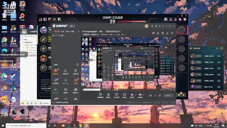
Task: Open the notification bell in streaming app
Action: click(167, 33)
